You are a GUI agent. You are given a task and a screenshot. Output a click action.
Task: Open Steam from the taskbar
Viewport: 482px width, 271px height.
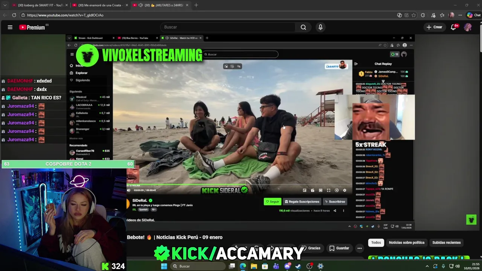pos(298,266)
